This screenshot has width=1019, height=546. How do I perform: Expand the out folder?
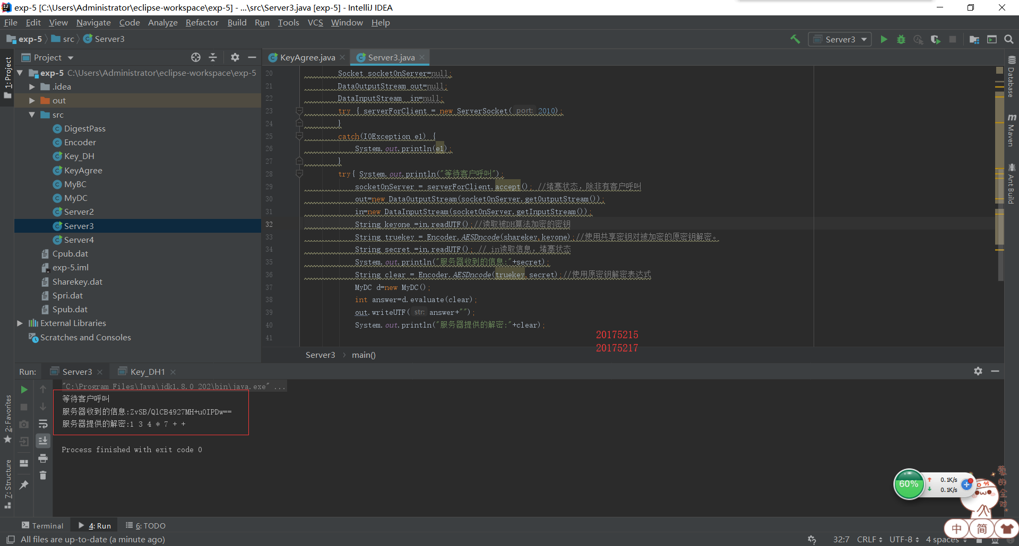click(32, 100)
